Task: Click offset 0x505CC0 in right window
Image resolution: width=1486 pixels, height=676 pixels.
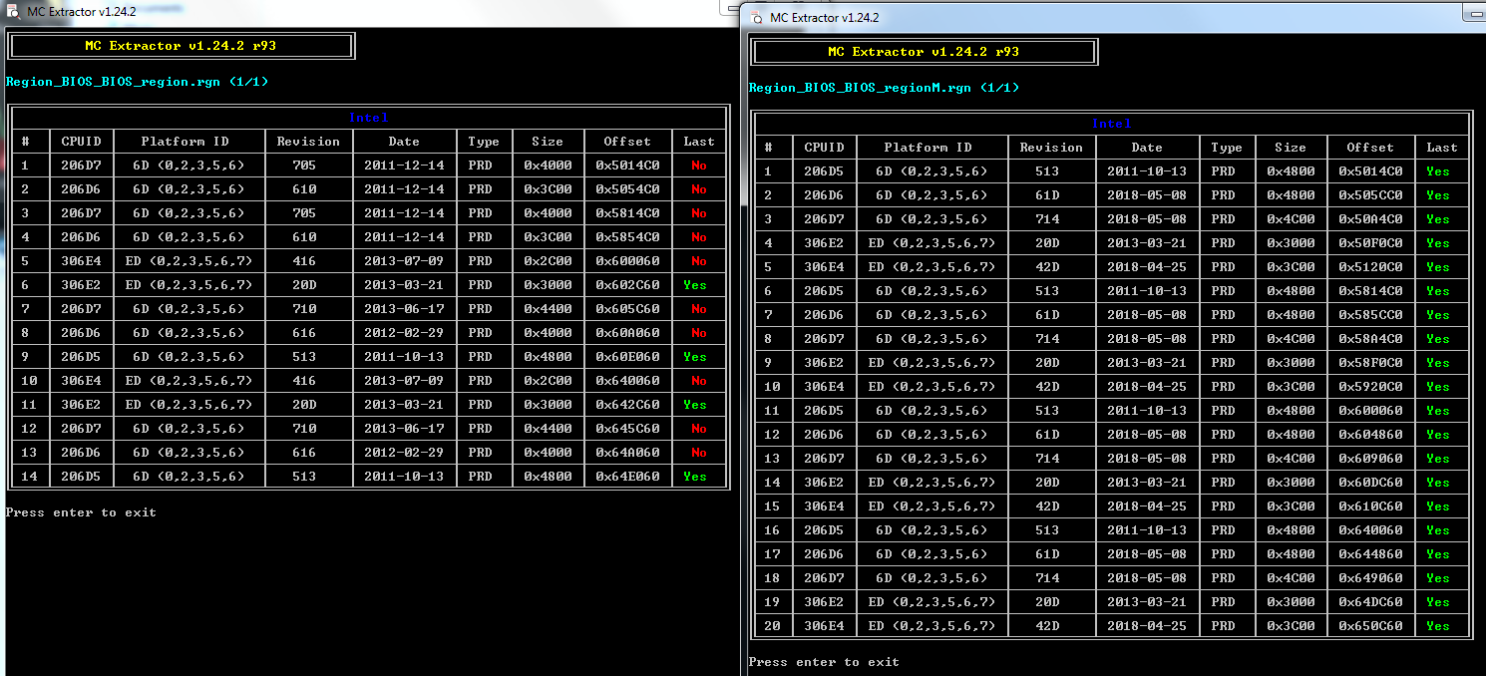Action: [x=1370, y=195]
